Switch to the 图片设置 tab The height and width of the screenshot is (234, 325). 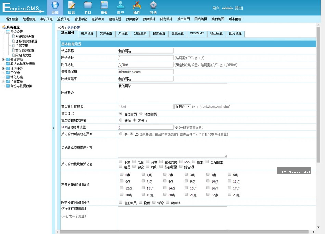(x=235, y=34)
